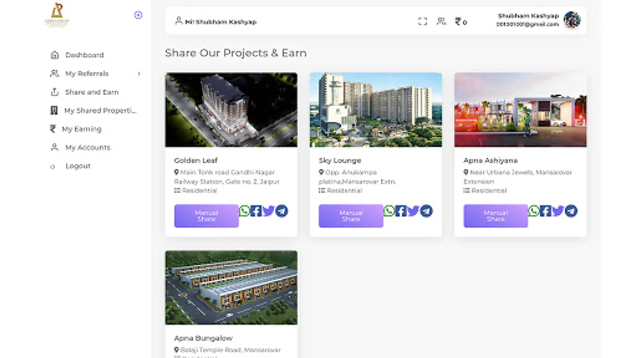
Task: Click the rupee balance indicator in header
Action: [x=461, y=21]
